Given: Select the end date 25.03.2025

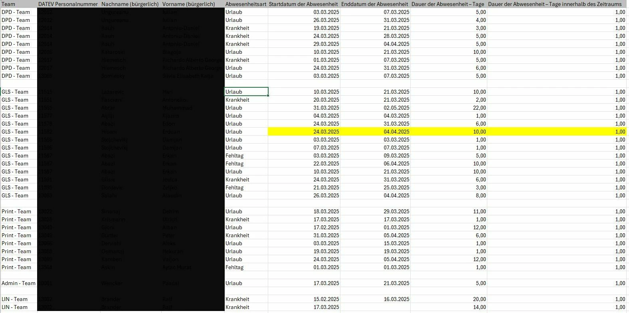Looking at the screenshot, I should (x=396, y=187).
